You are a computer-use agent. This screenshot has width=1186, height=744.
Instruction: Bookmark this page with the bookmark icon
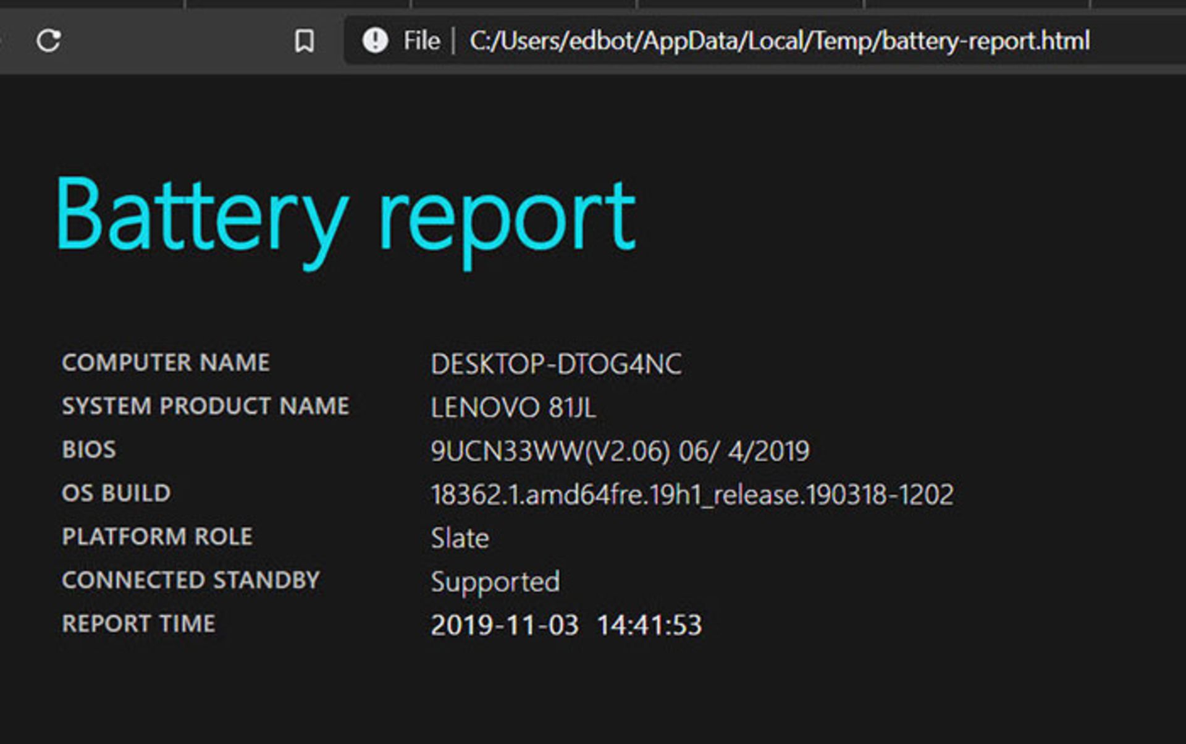[304, 41]
